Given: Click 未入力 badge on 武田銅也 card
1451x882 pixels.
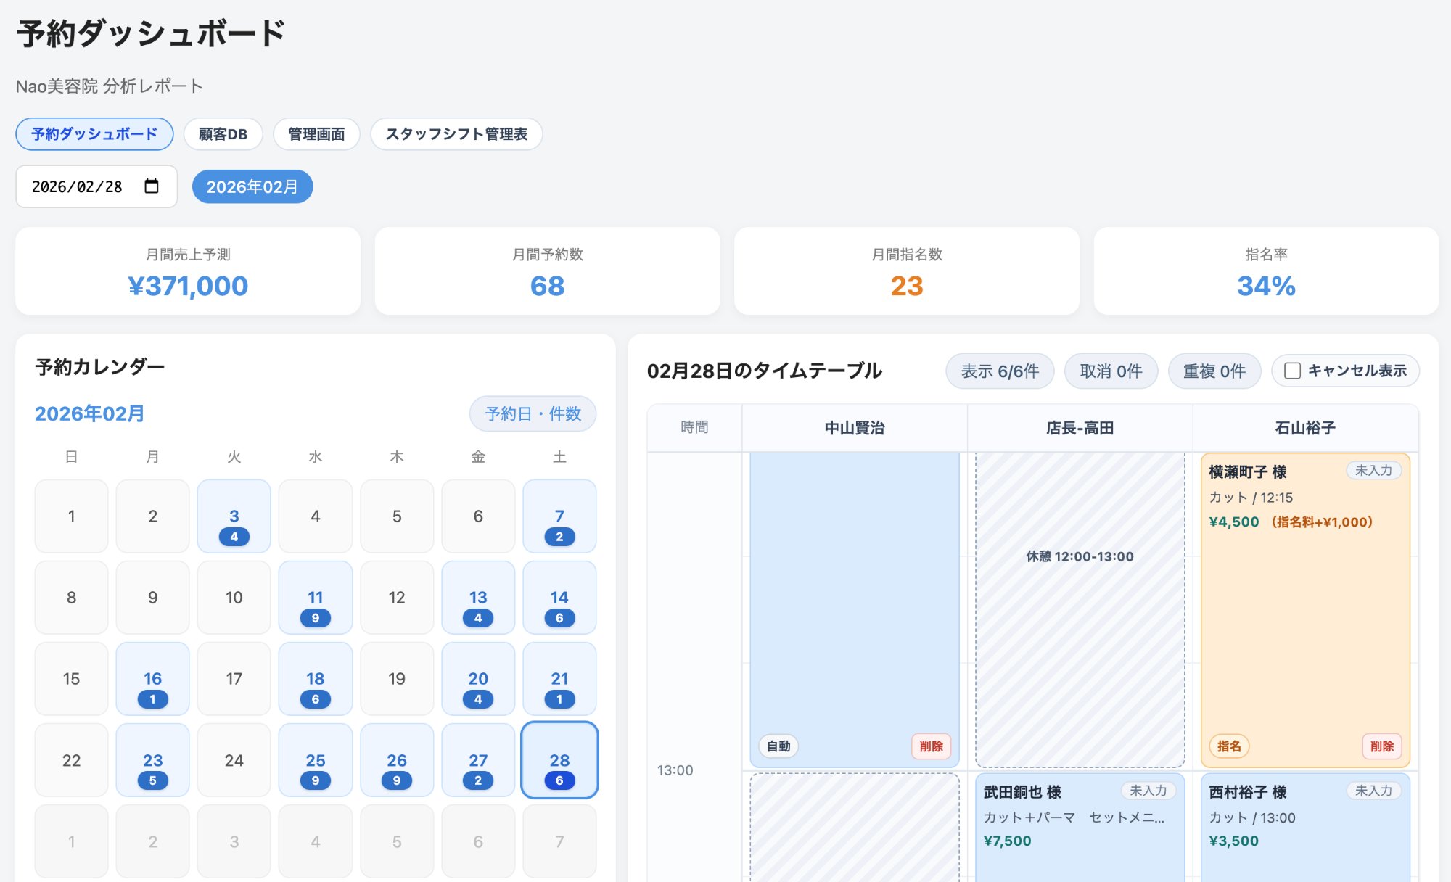Looking at the screenshot, I should (1148, 791).
